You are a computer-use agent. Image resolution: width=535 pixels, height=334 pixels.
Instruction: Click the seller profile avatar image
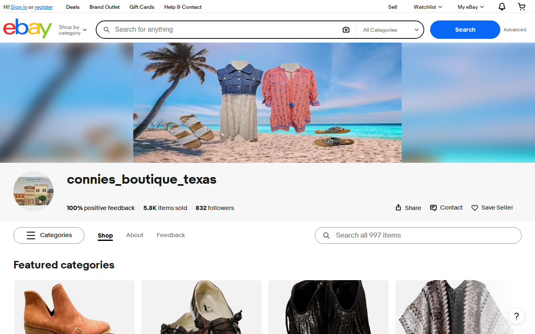pyautogui.click(x=33, y=191)
